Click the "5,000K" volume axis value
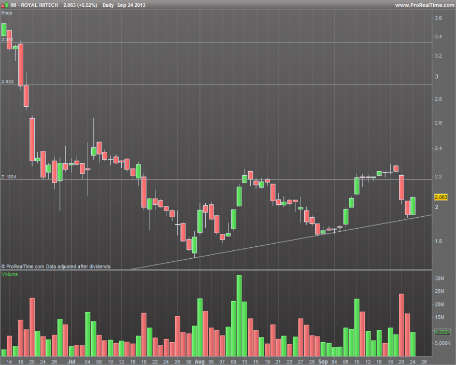The height and width of the screenshot is (365, 456). (x=443, y=343)
